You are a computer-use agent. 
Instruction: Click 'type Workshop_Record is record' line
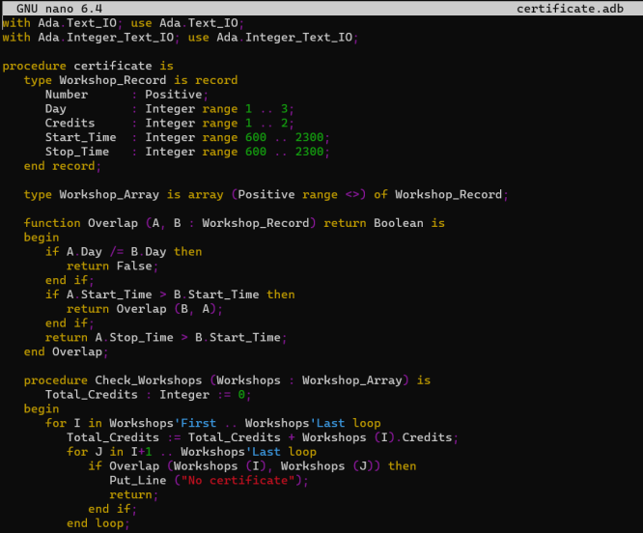[130, 80]
